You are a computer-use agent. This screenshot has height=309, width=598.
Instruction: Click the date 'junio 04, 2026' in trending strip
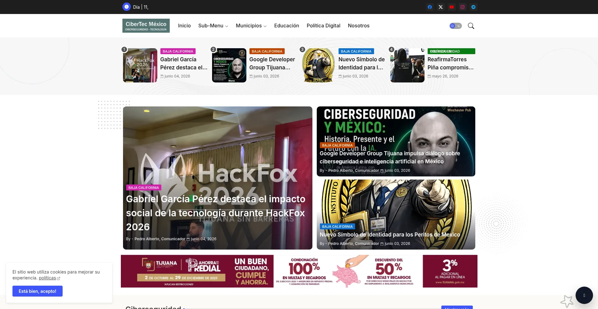(x=177, y=76)
